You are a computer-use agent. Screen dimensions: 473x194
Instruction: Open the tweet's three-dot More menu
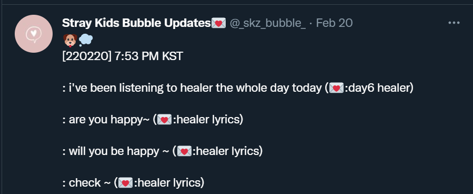coord(454,23)
